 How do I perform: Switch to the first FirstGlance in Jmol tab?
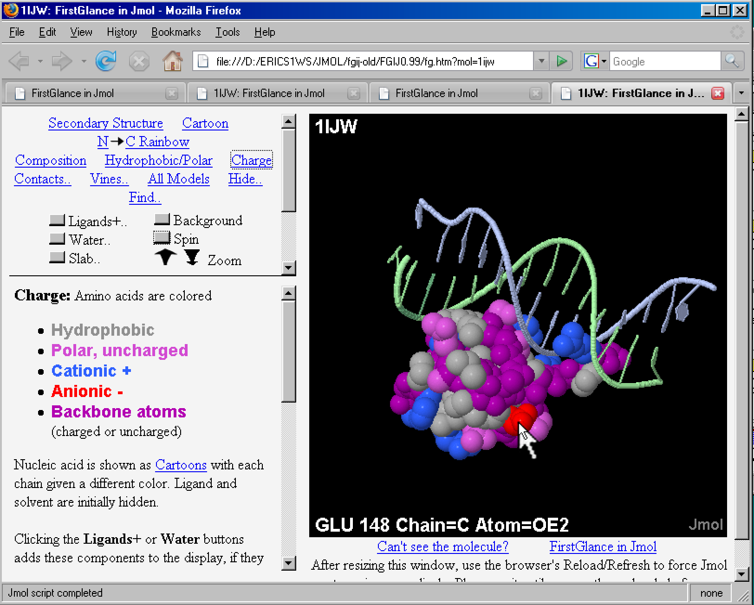pos(95,93)
